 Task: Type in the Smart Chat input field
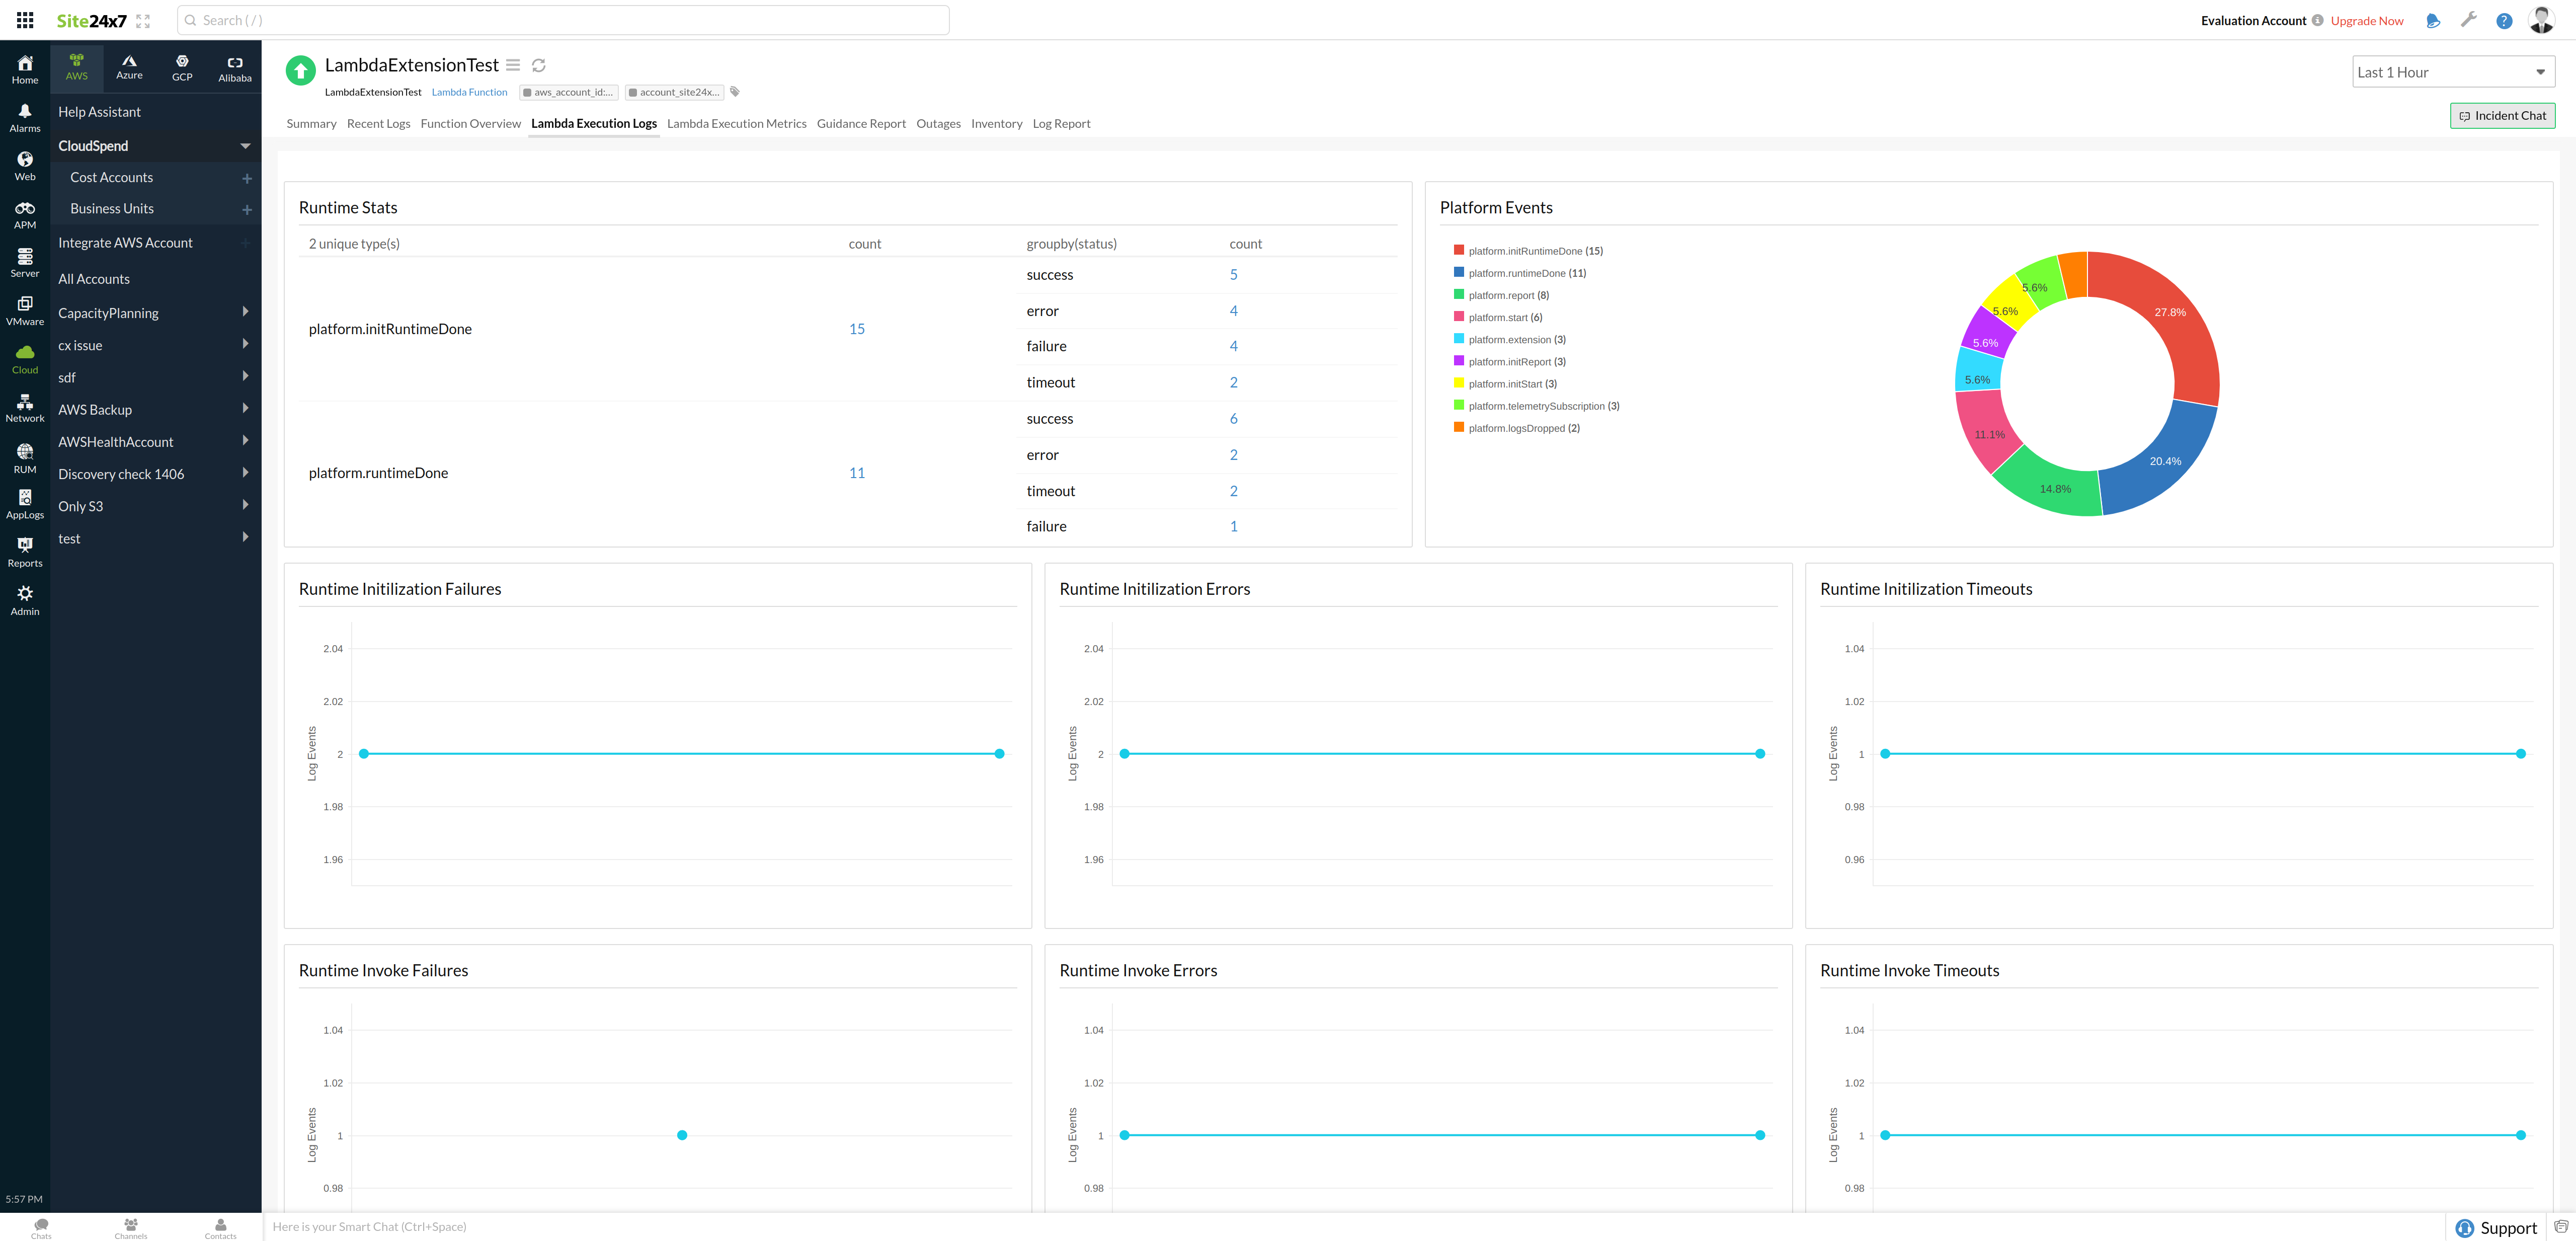point(700,1226)
